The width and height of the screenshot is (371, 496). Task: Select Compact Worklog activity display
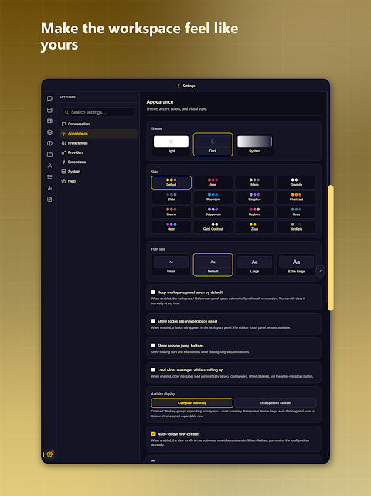tap(192, 402)
